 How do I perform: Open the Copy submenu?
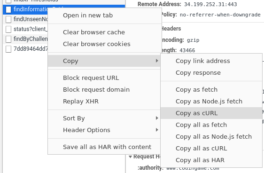104,61
